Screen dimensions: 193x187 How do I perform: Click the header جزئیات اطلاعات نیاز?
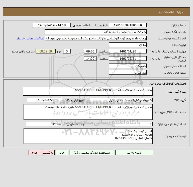click(x=171, y=12)
